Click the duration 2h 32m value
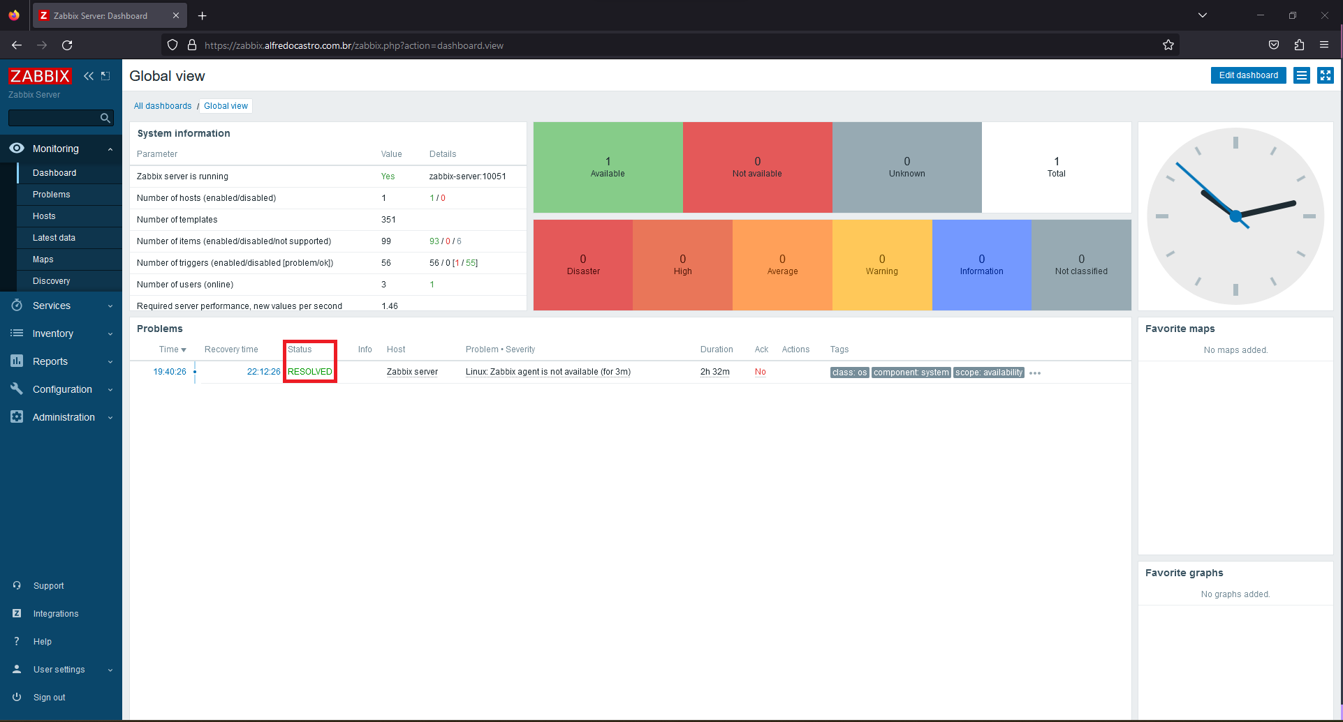1343x722 pixels. tap(714, 372)
